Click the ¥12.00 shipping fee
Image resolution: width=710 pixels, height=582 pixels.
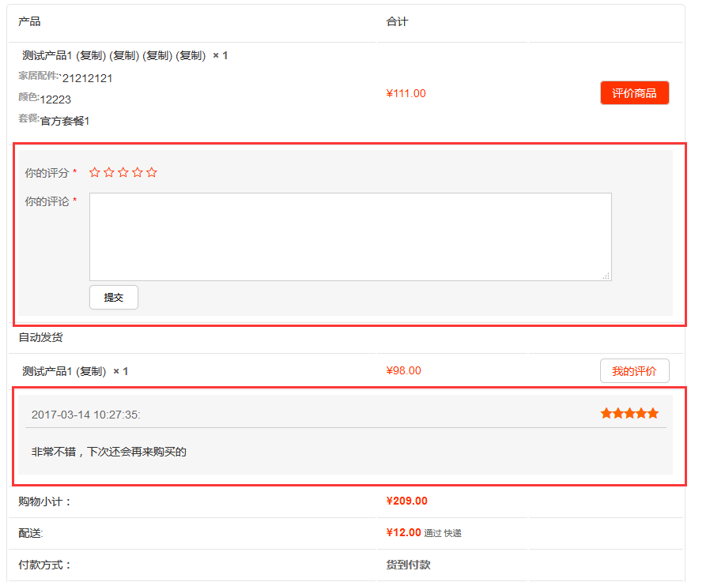click(x=403, y=532)
